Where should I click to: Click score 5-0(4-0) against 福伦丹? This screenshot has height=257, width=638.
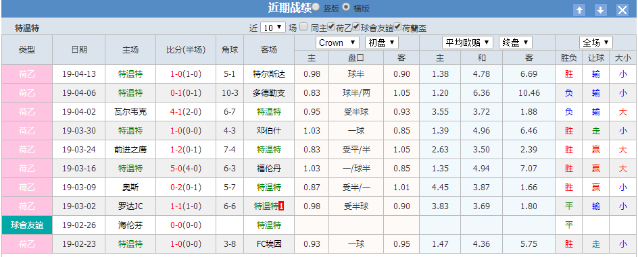[186, 169]
